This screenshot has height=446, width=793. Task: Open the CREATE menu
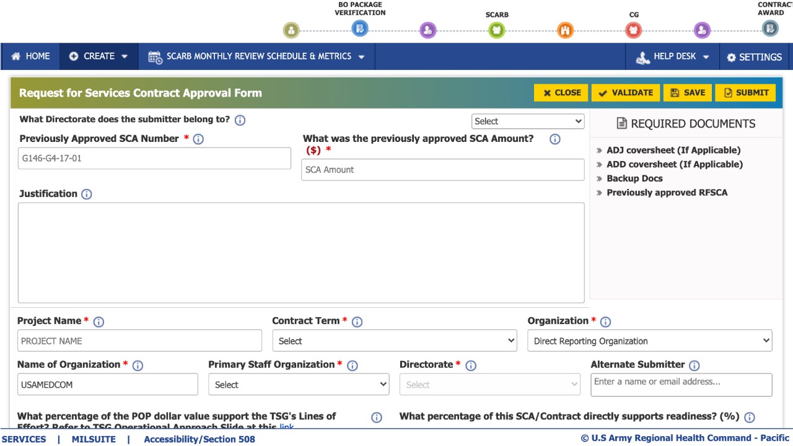(99, 56)
